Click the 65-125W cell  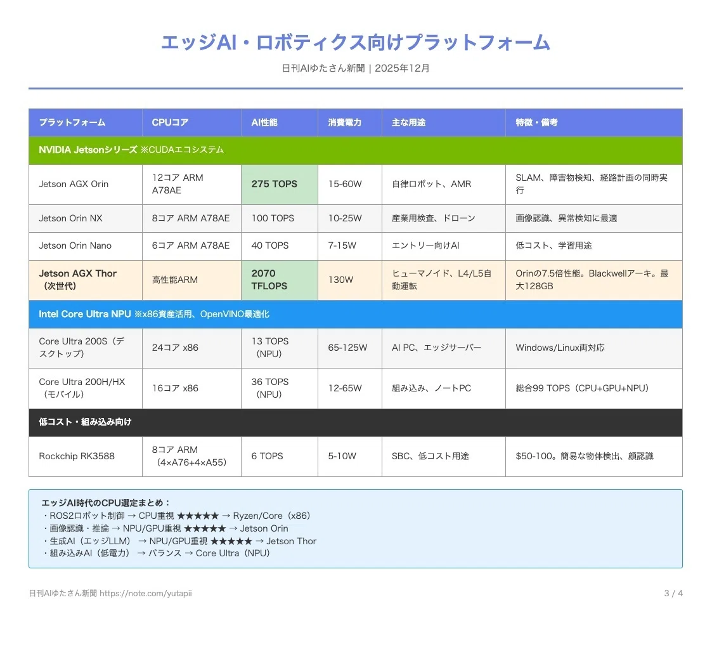click(x=349, y=348)
